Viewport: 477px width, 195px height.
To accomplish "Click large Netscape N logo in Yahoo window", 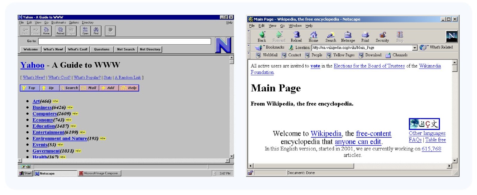I will 223,45.
